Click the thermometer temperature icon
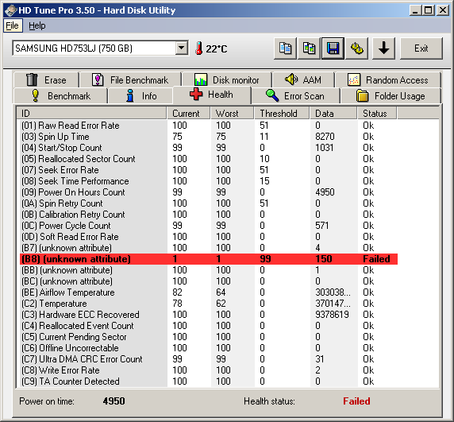The height and width of the screenshot is (422, 454). (198, 48)
